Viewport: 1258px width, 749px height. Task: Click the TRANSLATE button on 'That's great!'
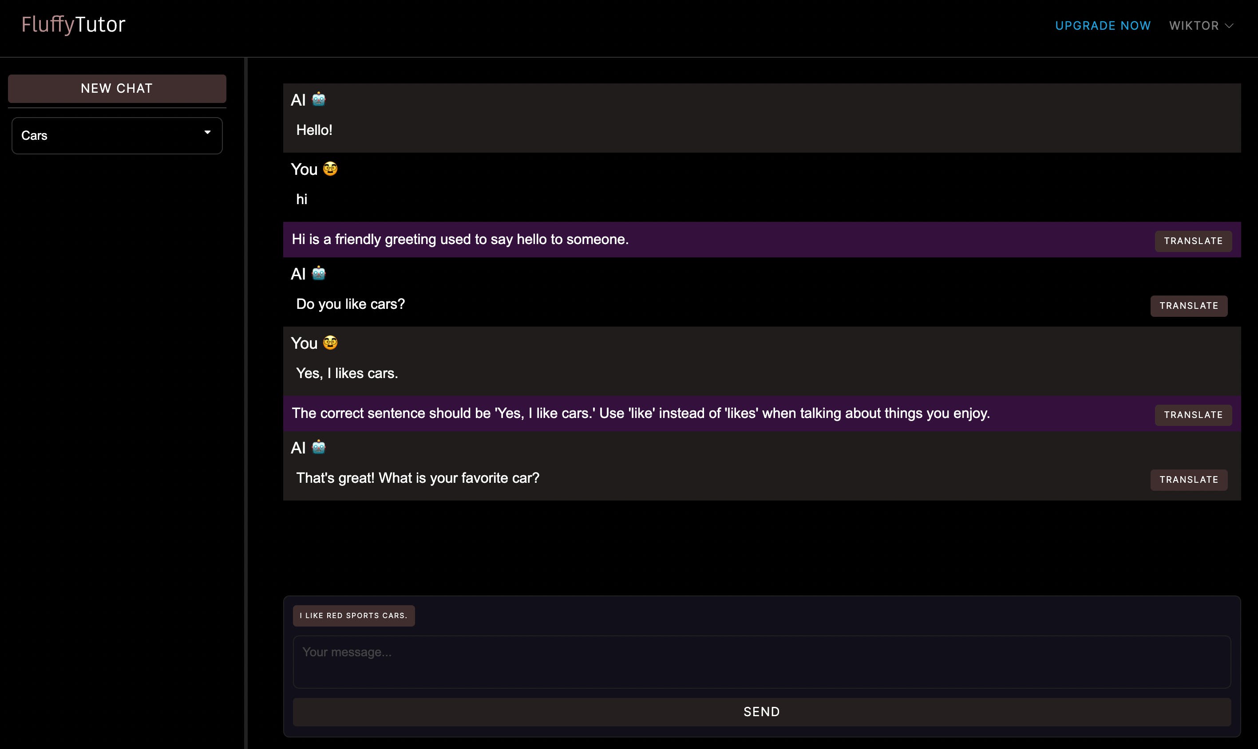click(x=1190, y=480)
